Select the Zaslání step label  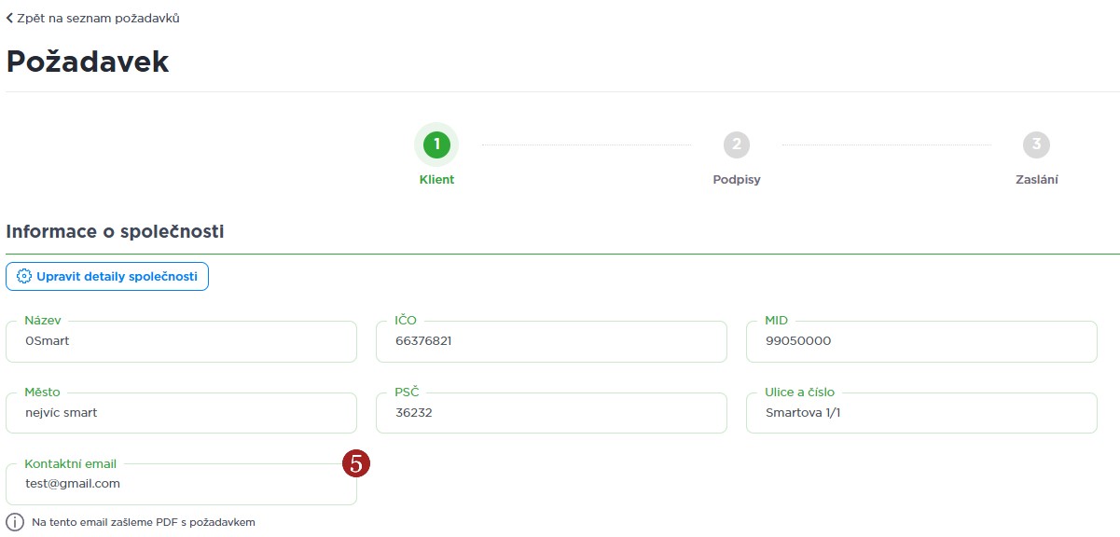[1036, 179]
